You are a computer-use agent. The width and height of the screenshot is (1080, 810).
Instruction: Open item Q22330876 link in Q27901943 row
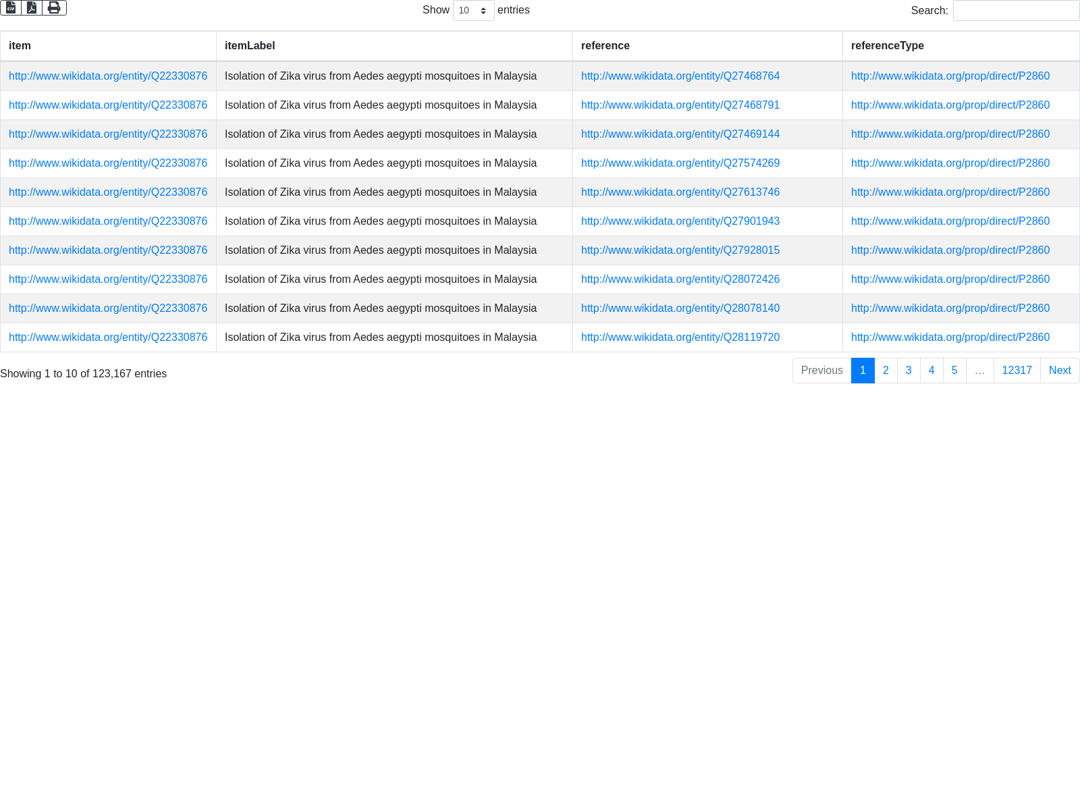[108, 221]
